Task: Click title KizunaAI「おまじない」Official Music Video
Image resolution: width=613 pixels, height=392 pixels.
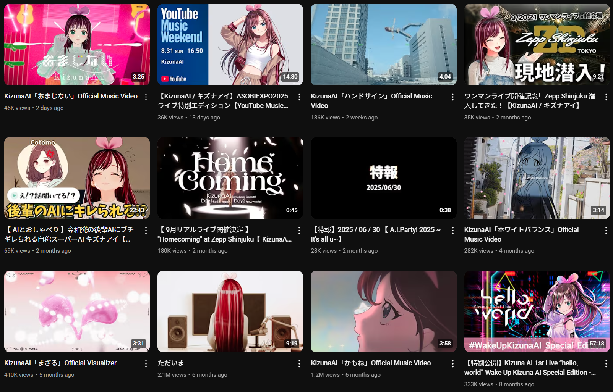Action: (71, 96)
